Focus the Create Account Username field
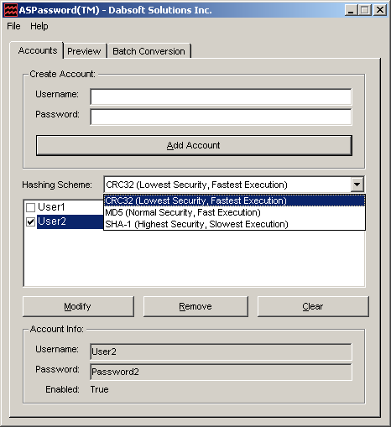The width and height of the screenshot is (391, 427). (x=221, y=96)
